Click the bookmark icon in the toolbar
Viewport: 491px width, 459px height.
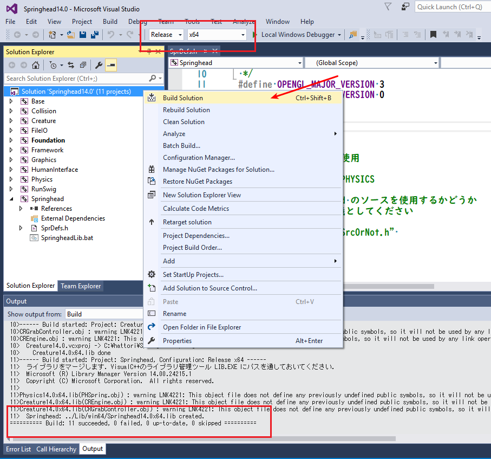pyautogui.click(x=433, y=35)
